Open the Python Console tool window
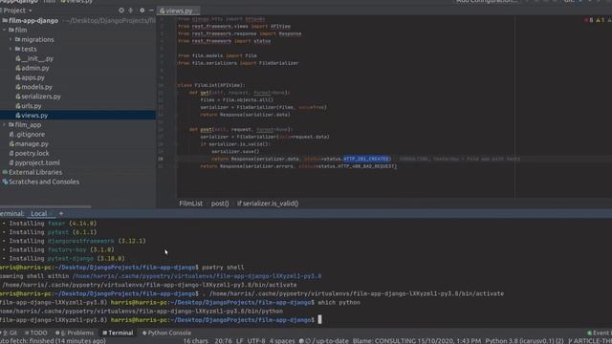 (x=166, y=333)
